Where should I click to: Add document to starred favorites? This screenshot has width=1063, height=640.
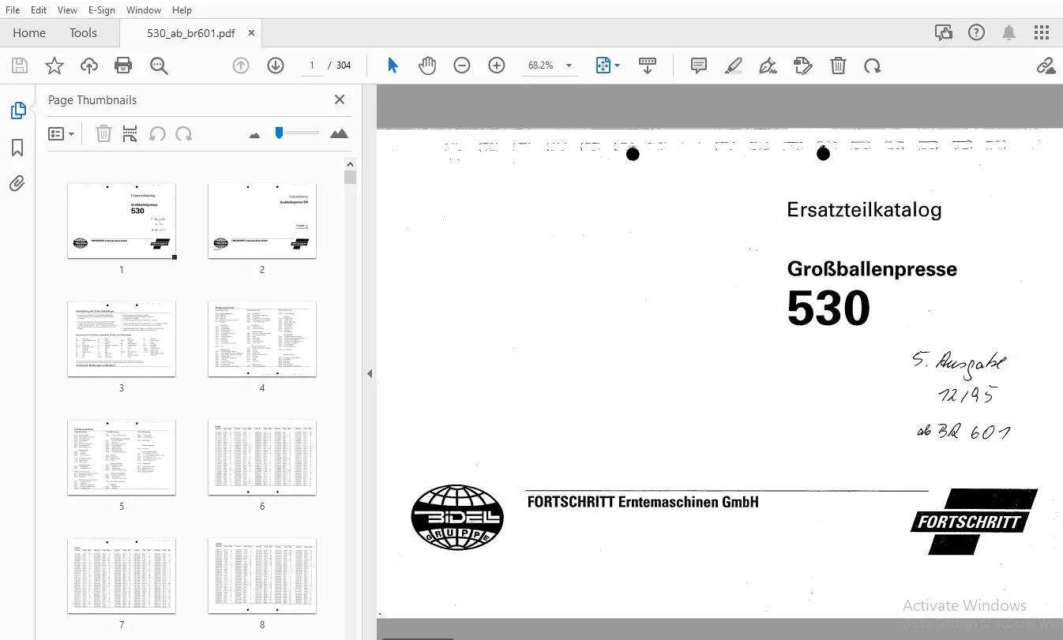(x=54, y=65)
